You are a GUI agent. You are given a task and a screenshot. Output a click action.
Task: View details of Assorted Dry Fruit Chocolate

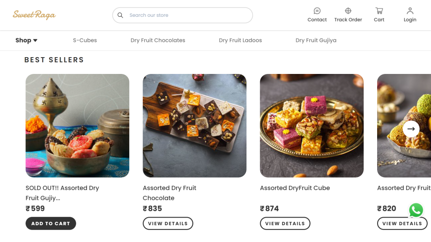point(168,224)
